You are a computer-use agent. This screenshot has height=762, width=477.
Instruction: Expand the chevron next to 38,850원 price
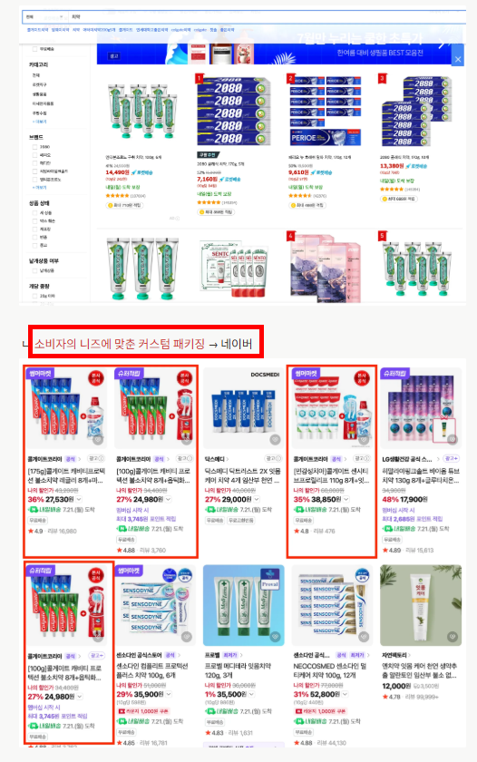346,499
